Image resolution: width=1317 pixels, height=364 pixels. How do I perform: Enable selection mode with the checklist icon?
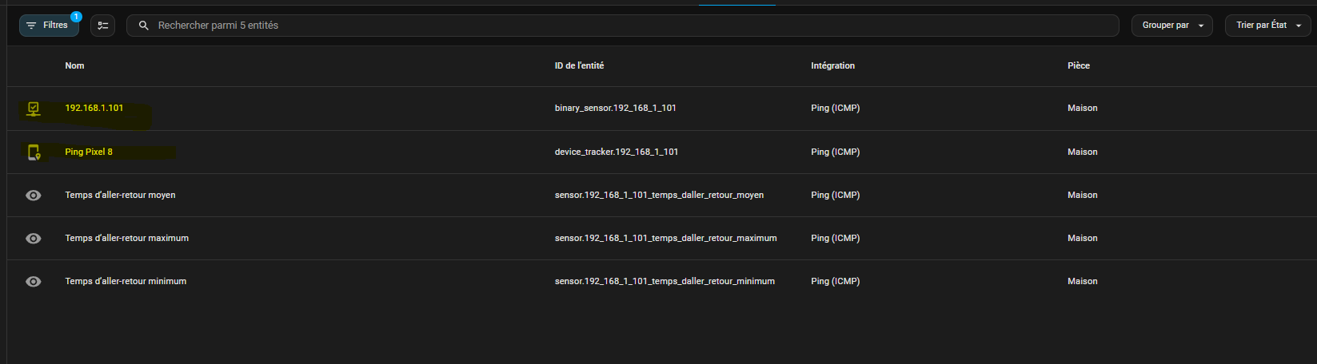tap(102, 26)
